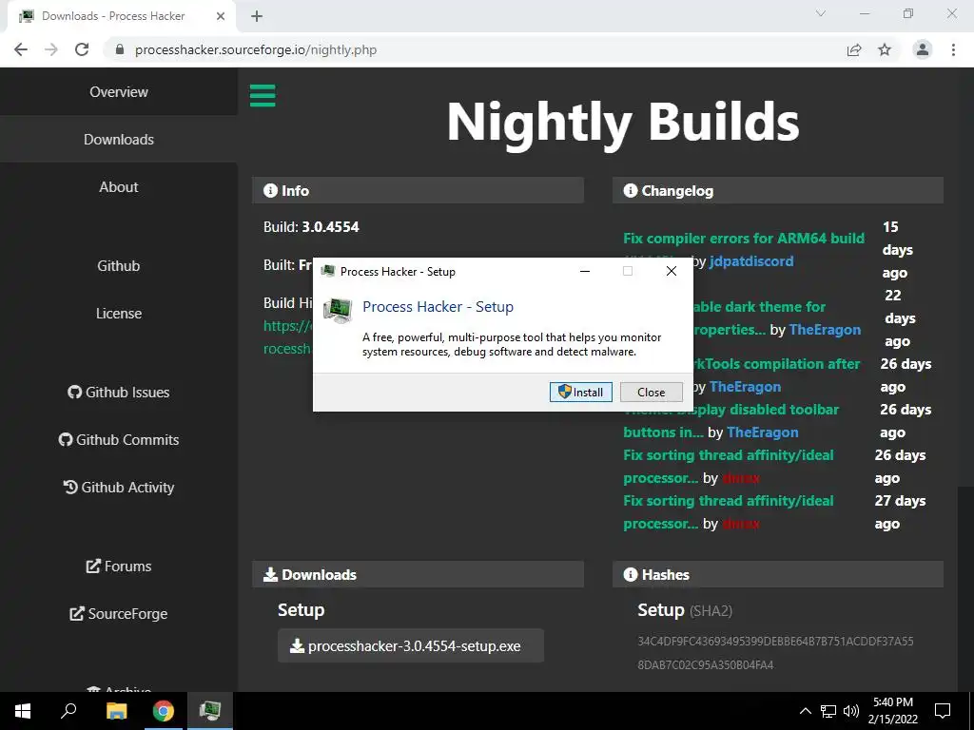This screenshot has width=974, height=730.
Task: Click the taskbar search icon
Action: 68,711
